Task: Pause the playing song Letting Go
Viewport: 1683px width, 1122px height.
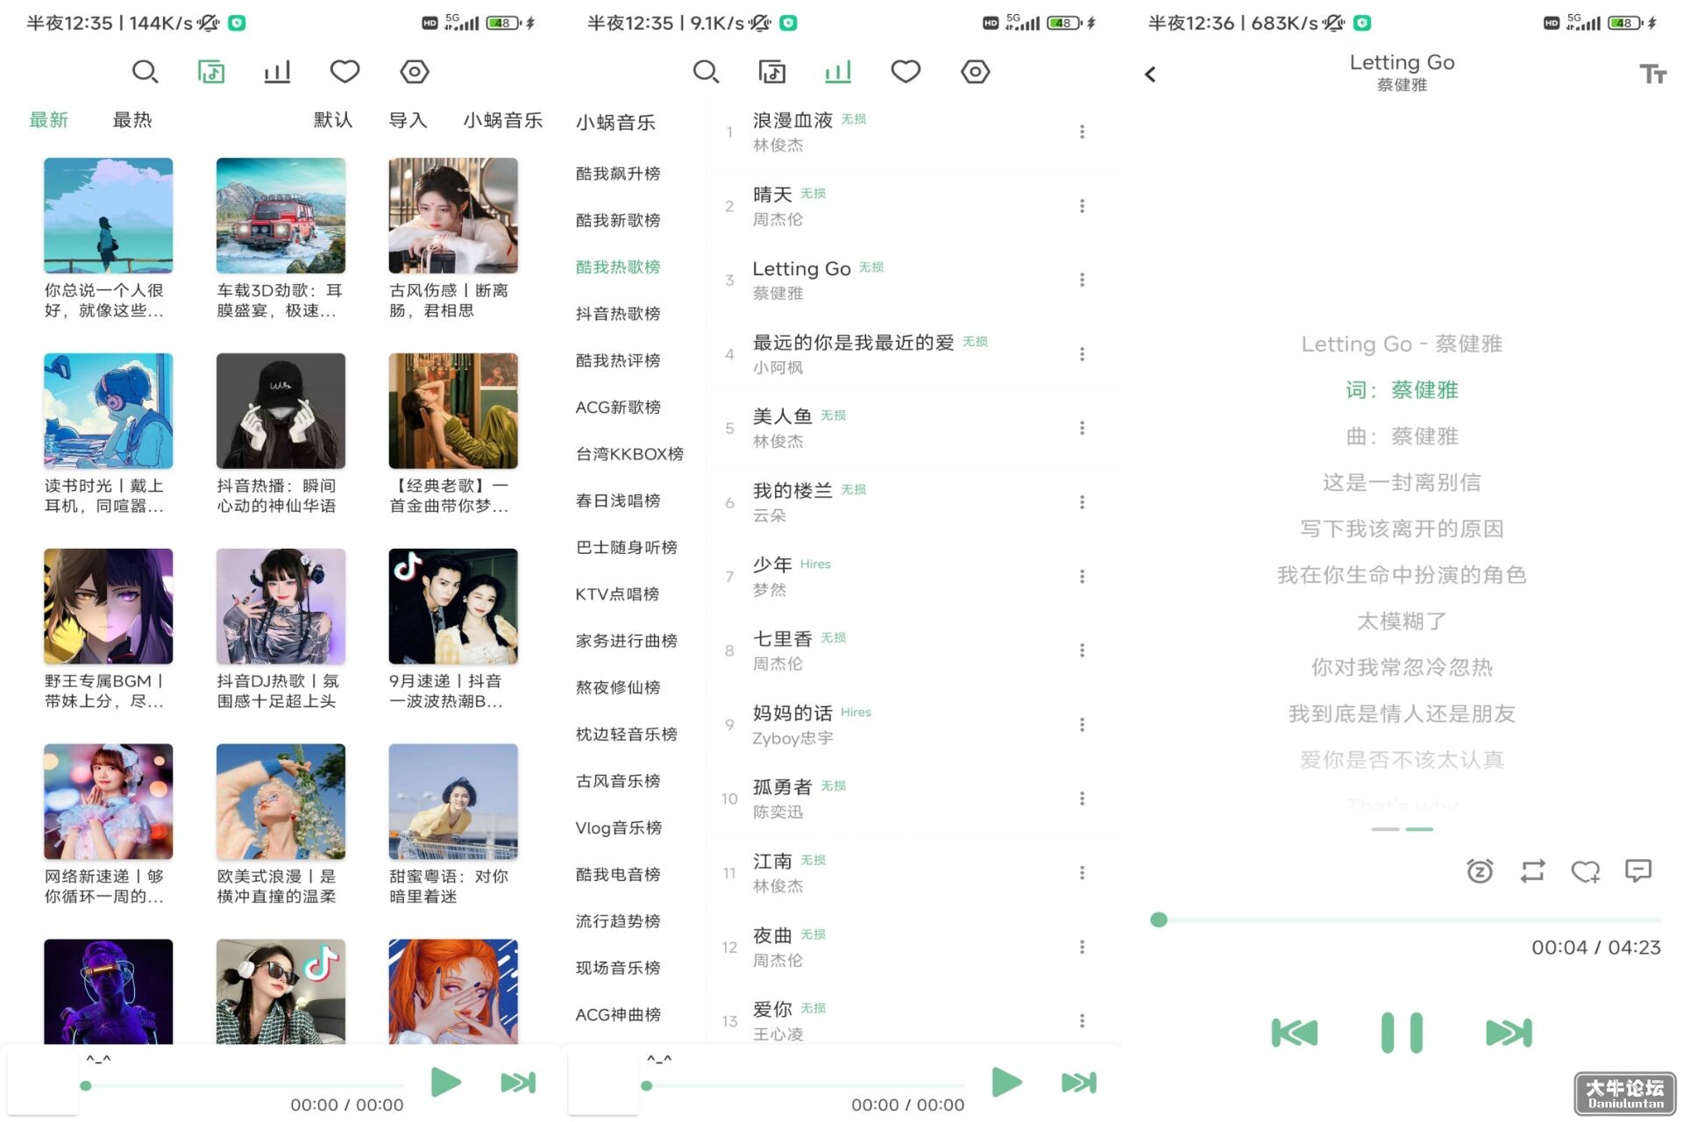Action: [1402, 1033]
